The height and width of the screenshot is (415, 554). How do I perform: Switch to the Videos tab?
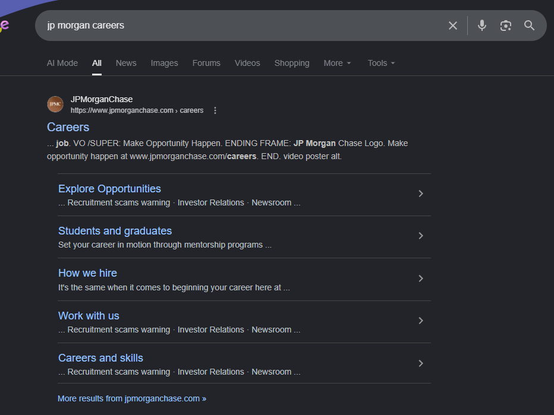pos(247,63)
